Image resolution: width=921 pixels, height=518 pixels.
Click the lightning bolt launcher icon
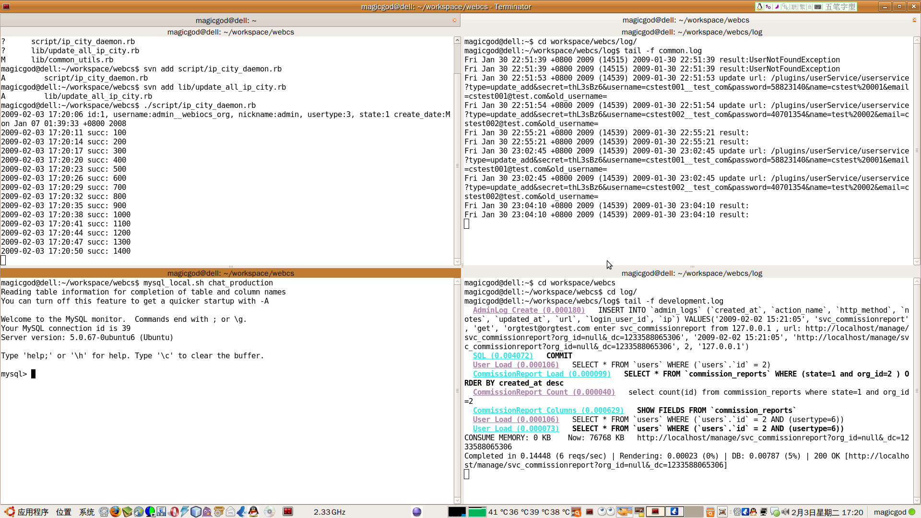click(x=185, y=512)
